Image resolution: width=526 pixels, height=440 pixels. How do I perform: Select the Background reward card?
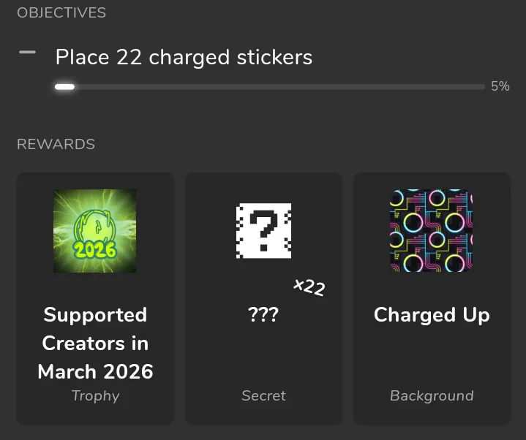pyautogui.click(x=432, y=358)
